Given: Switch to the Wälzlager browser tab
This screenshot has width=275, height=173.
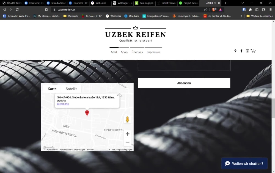Looking at the screenshot, I should pyautogui.click(x=122, y=3).
